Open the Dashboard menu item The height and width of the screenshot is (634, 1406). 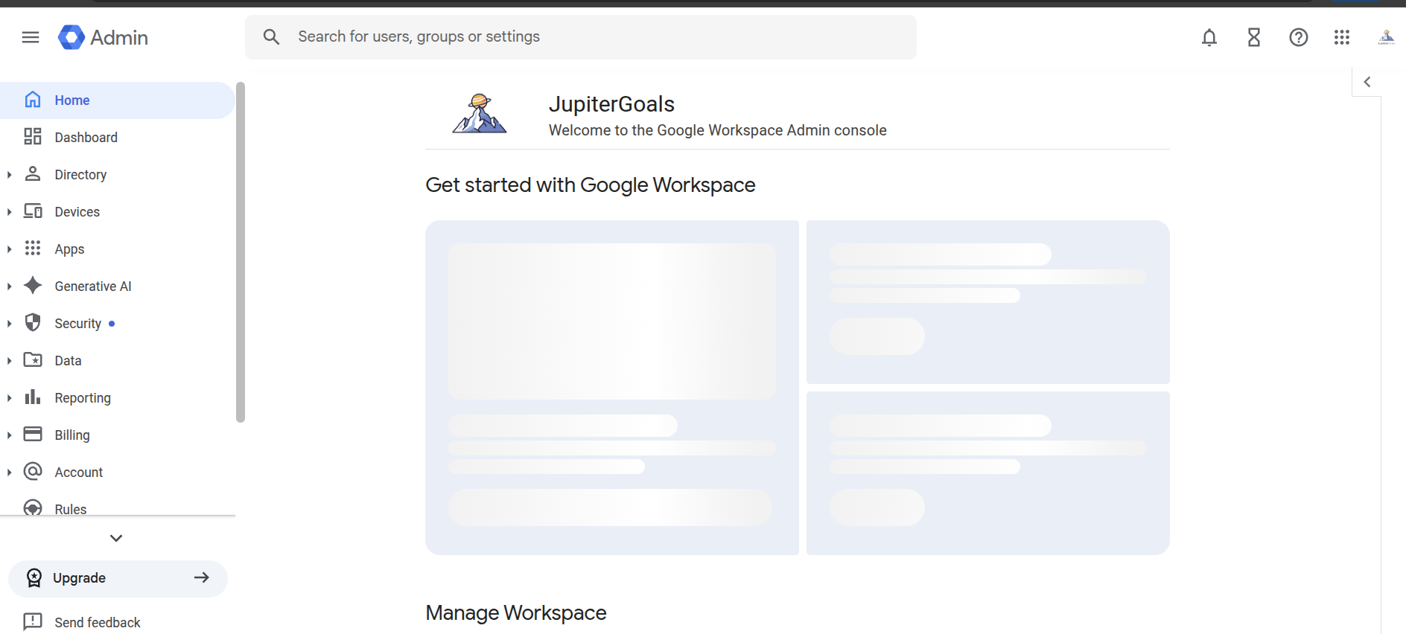(86, 138)
